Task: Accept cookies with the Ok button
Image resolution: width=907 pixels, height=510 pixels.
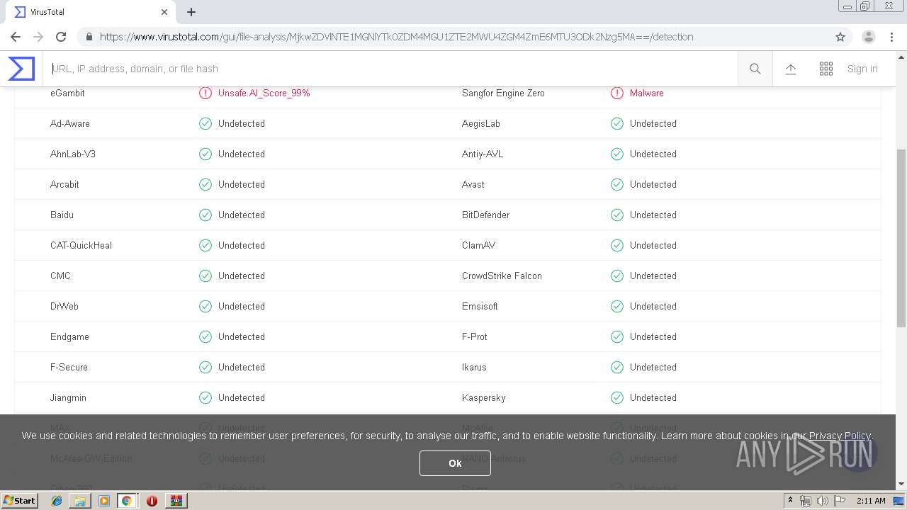Action: coord(455,463)
